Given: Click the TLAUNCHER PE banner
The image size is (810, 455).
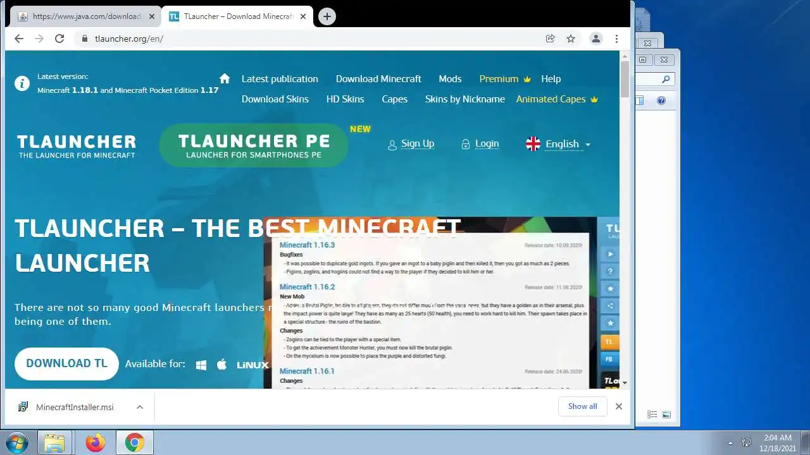Looking at the screenshot, I should 253,145.
